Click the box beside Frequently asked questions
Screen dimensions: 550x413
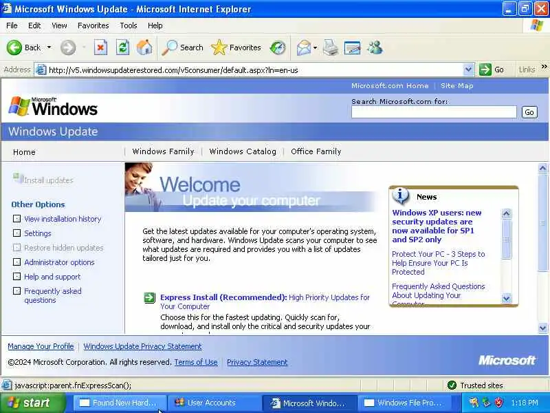[16, 290]
